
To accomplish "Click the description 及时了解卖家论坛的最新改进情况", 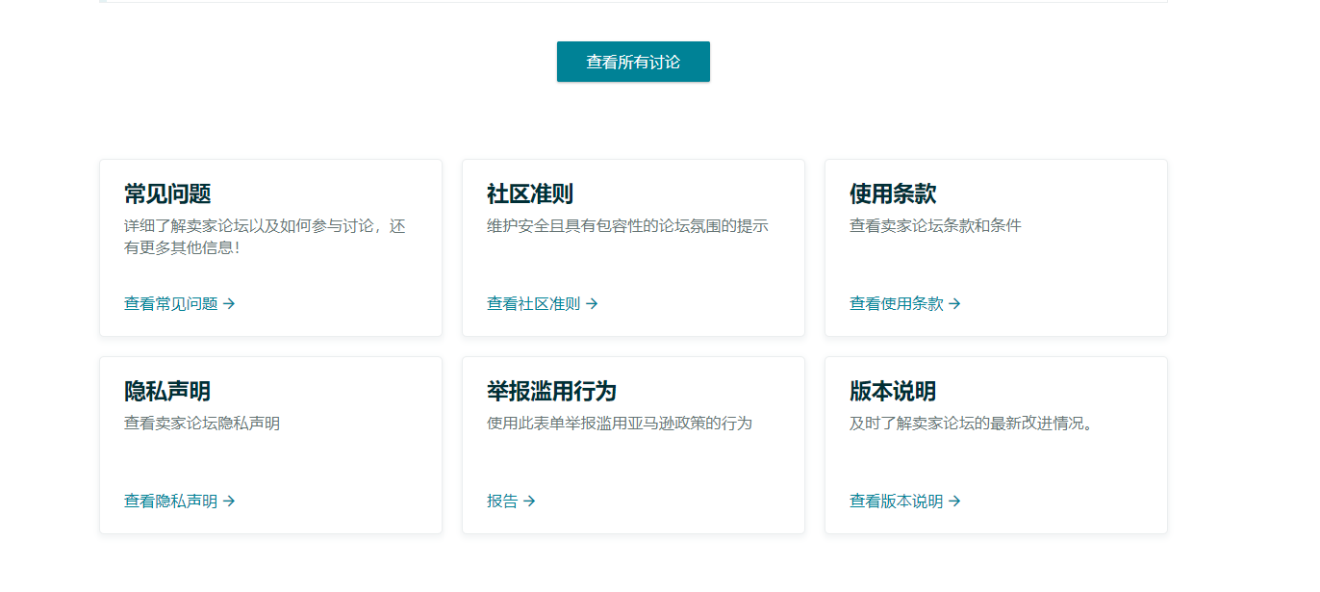I will pyautogui.click(x=973, y=424).
